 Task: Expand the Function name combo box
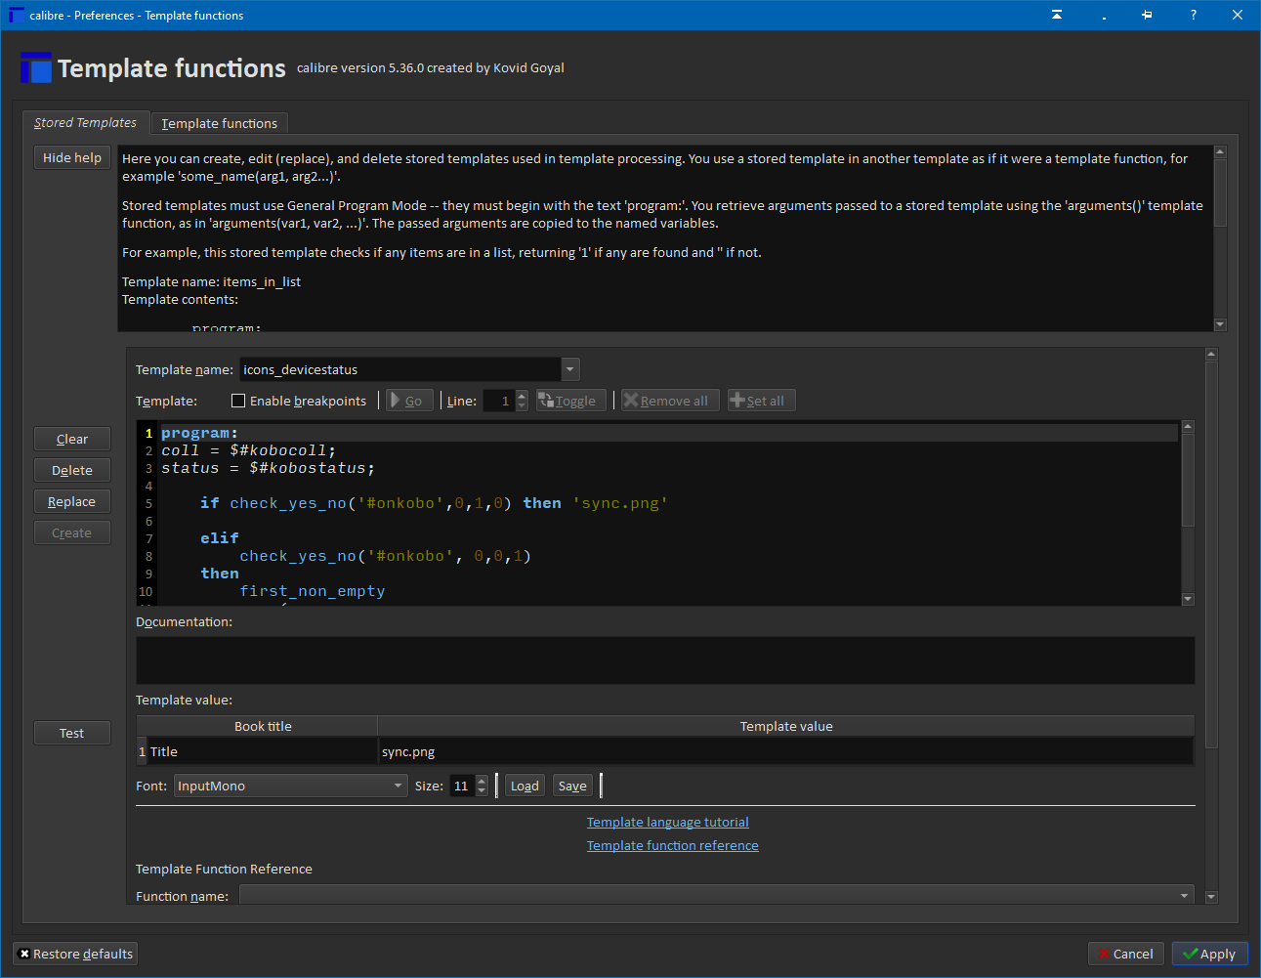click(x=1184, y=895)
